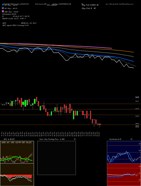Click the 'Intra Day Trading Price & MR' title
The height and width of the screenshot is (186, 141).
click(x=52, y=139)
